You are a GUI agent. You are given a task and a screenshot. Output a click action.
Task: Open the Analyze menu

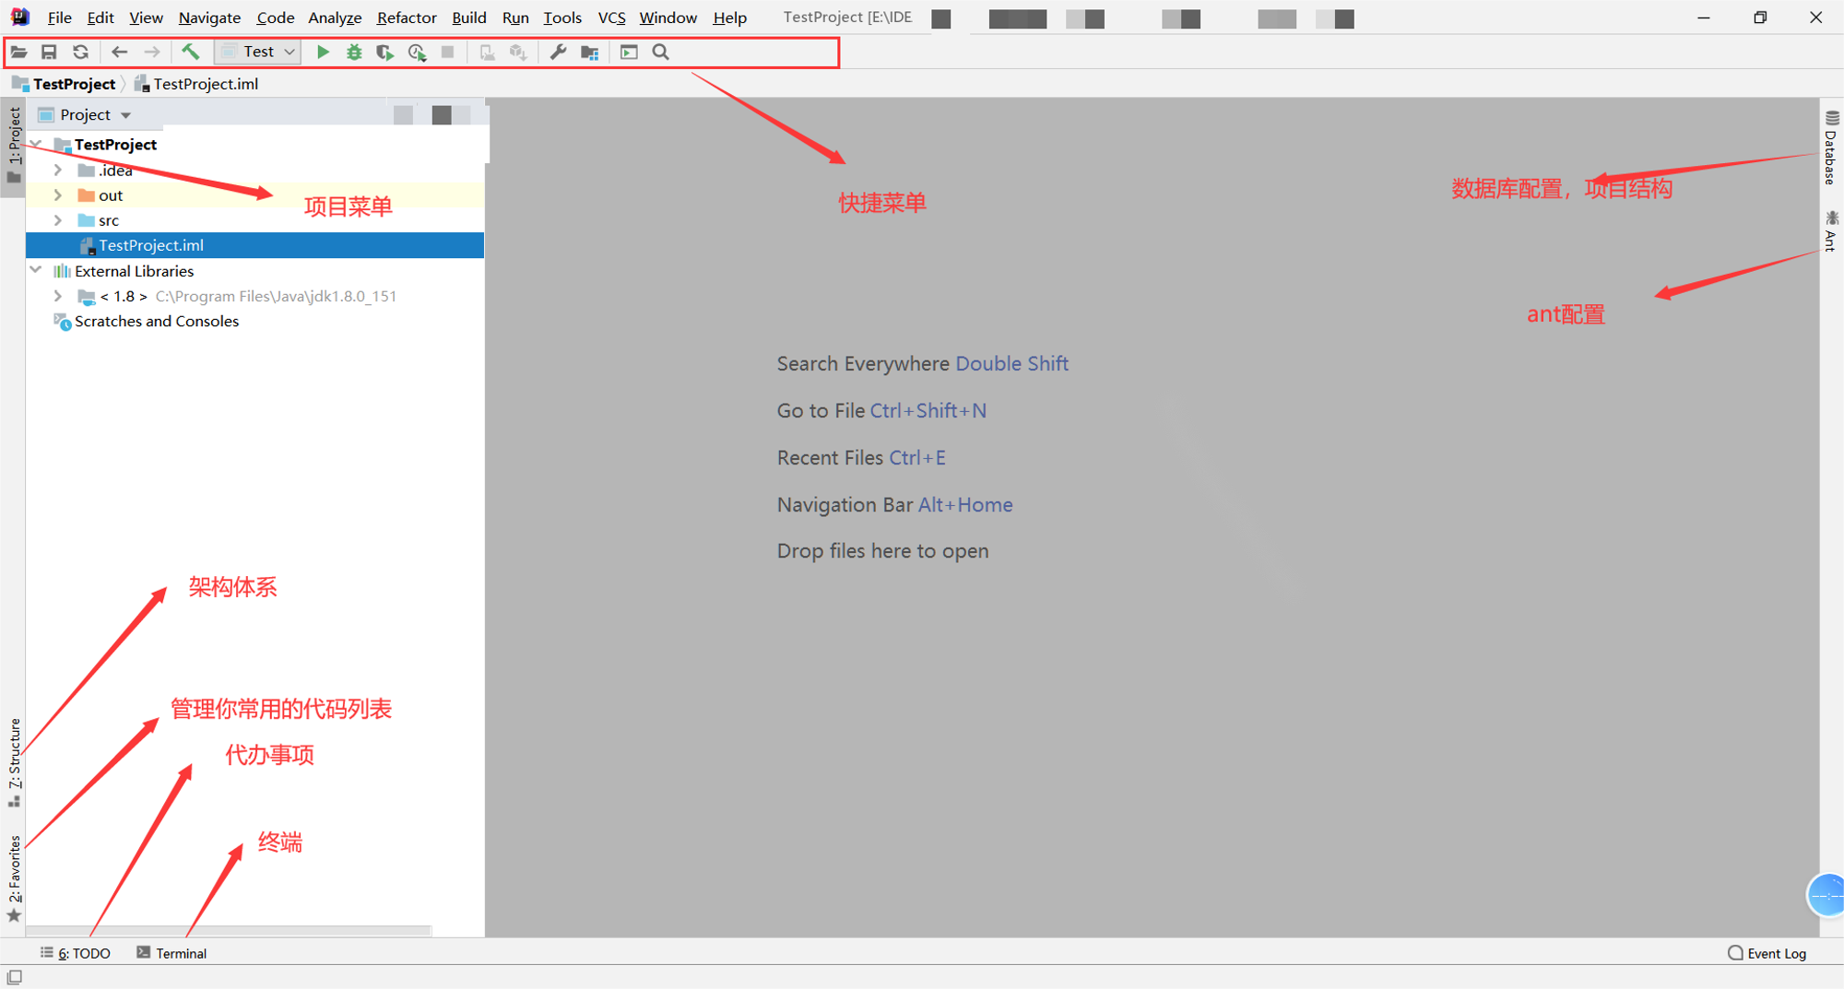pyautogui.click(x=335, y=18)
